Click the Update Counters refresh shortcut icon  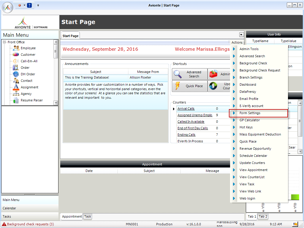(213, 86)
